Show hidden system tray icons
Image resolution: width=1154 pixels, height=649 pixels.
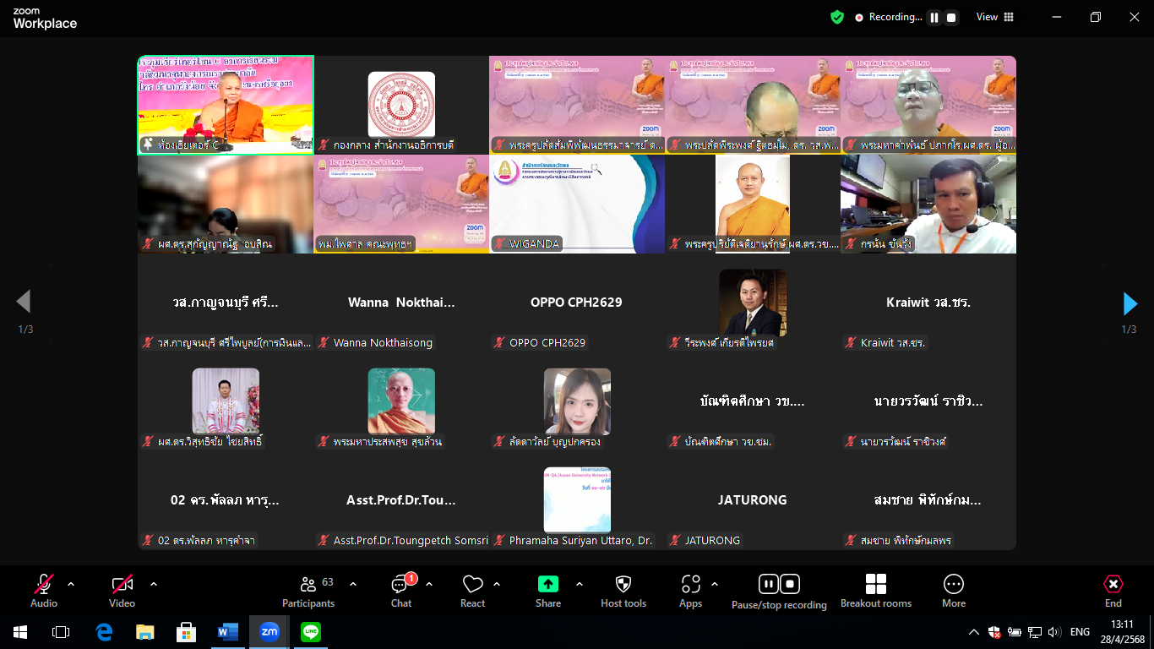point(974,632)
